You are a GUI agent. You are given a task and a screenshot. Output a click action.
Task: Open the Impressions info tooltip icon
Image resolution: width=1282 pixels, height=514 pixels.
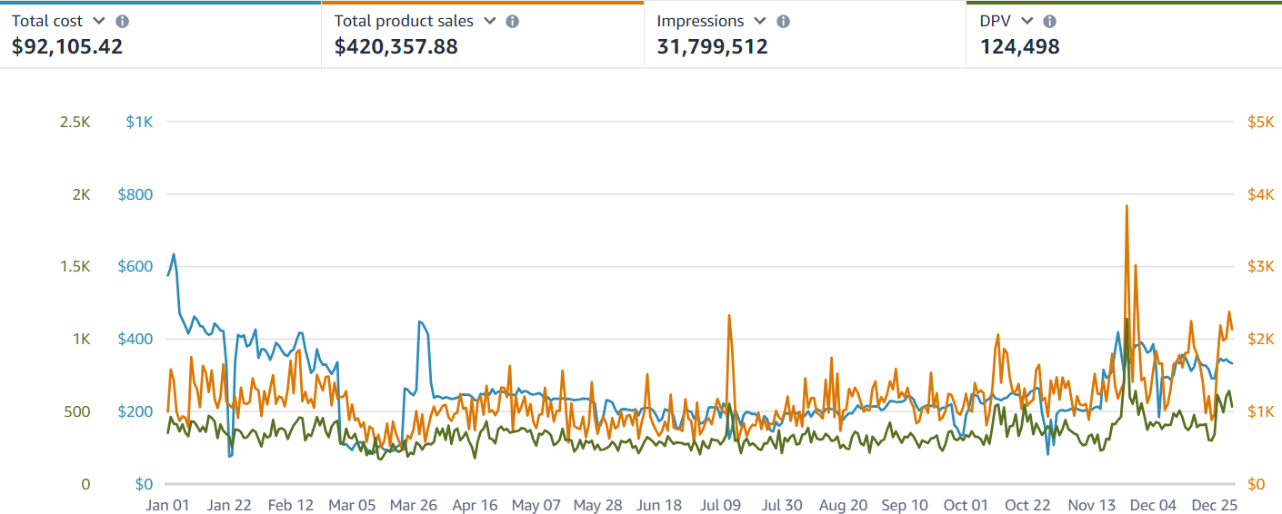tap(784, 21)
